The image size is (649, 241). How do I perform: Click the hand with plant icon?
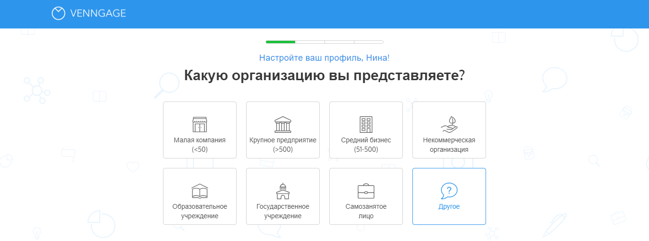click(449, 125)
